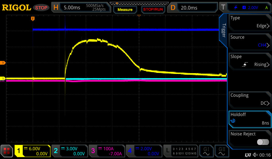Open the logic analyzer L channel panel

pos(181,151)
